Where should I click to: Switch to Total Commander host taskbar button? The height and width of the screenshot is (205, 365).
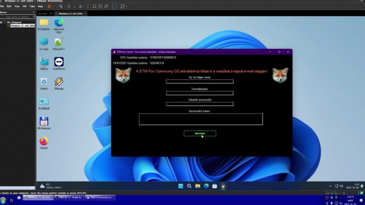coord(100,198)
